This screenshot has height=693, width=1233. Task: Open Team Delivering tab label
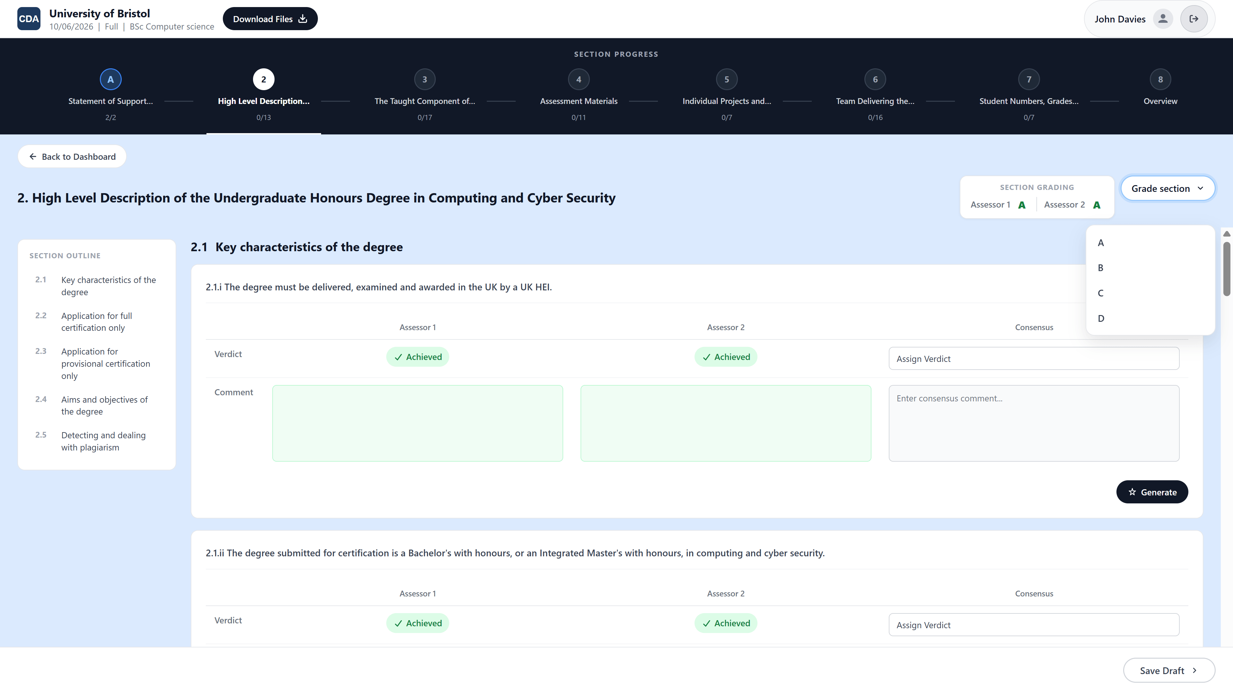(x=875, y=101)
